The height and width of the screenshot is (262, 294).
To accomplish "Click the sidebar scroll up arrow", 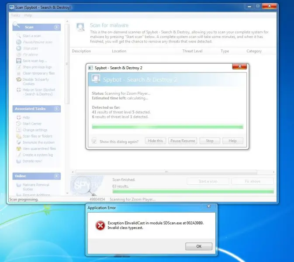I will click(x=67, y=21).
